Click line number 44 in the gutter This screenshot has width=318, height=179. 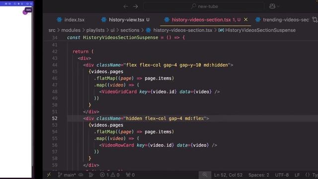coord(55,65)
